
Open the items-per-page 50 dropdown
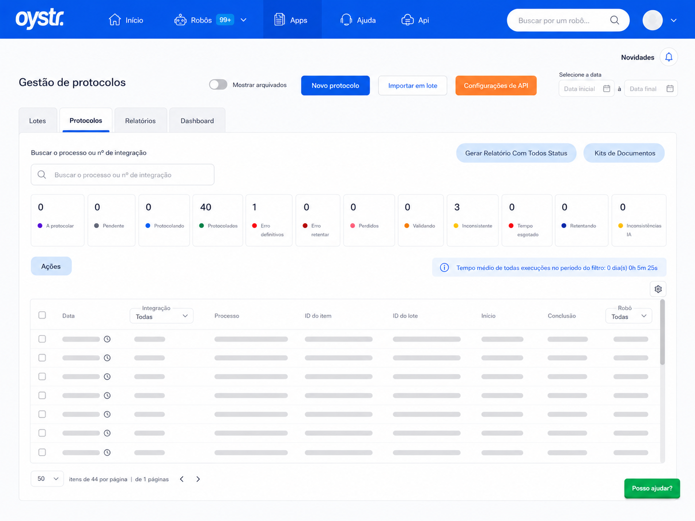48,479
